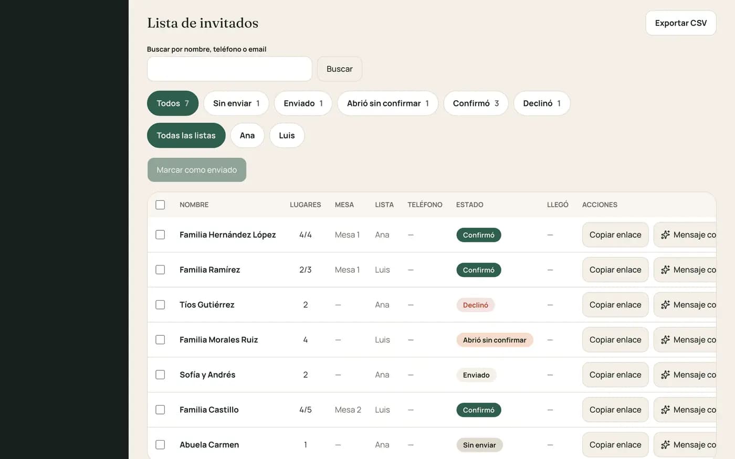The width and height of the screenshot is (735, 459).
Task: Copy link for Familia Ramírez
Action: click(x=615, y=270)
